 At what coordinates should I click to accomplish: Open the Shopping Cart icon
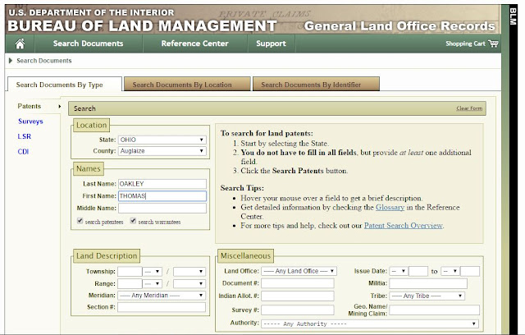[x=493, y=44]
